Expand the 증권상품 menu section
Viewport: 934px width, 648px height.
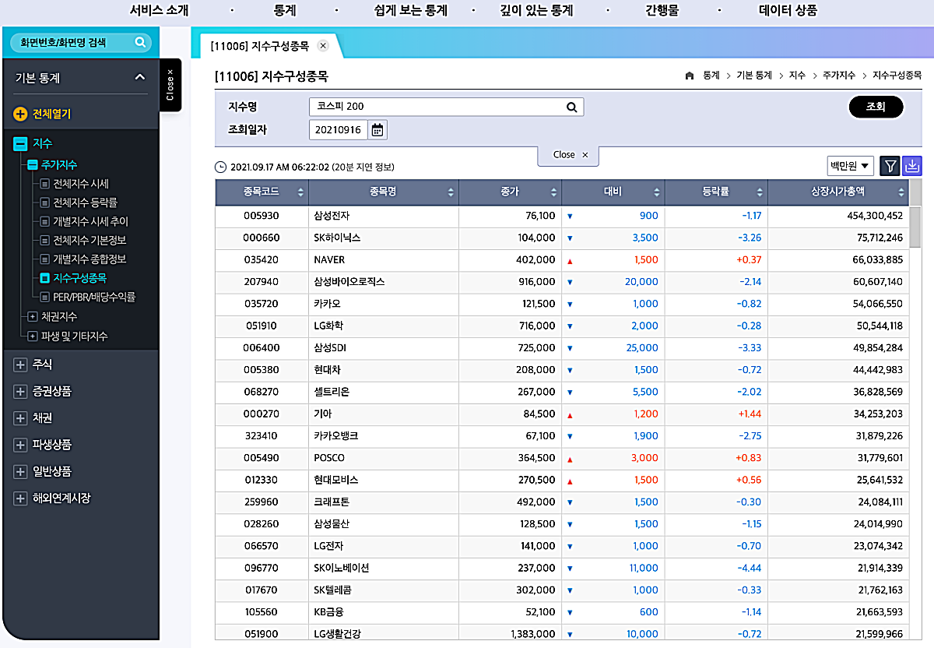pyautogui.click(x=20, y=391)
